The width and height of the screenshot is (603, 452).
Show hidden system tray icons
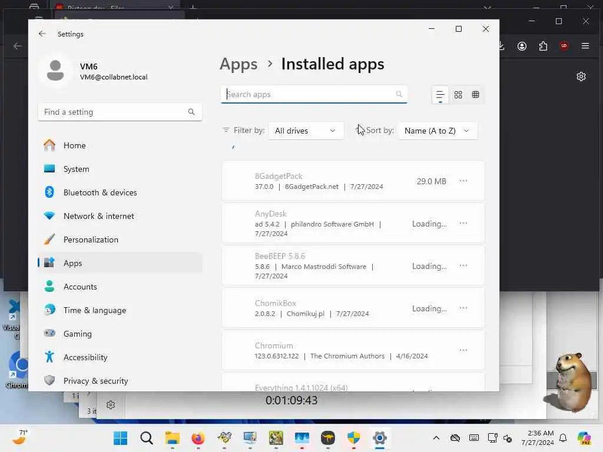click(x=436, y=438)
